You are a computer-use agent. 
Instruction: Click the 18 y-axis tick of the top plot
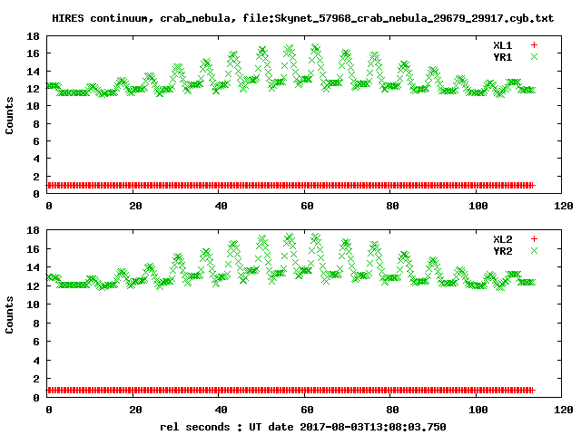[x=33, y=36]
